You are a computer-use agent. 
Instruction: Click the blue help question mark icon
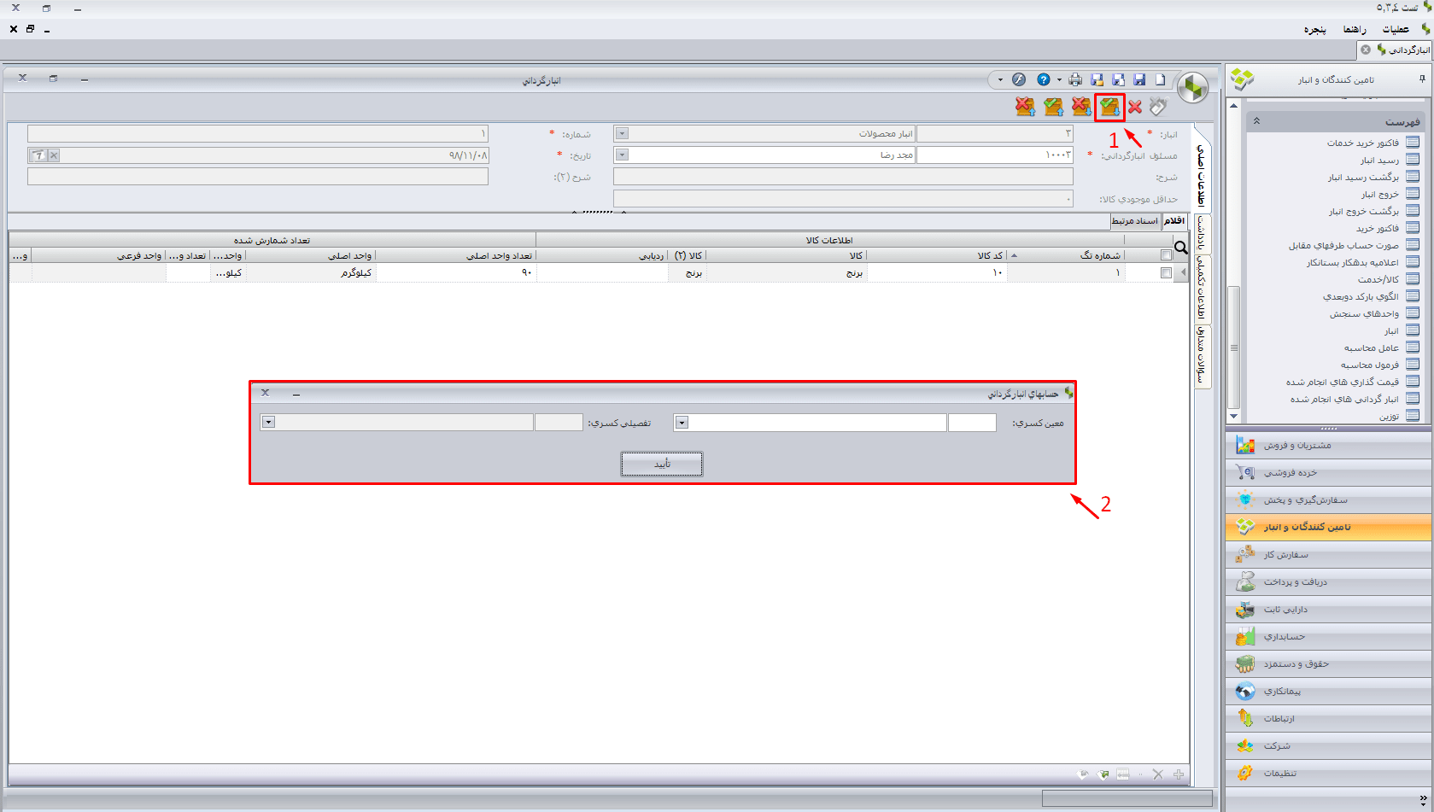[1043, 79]
